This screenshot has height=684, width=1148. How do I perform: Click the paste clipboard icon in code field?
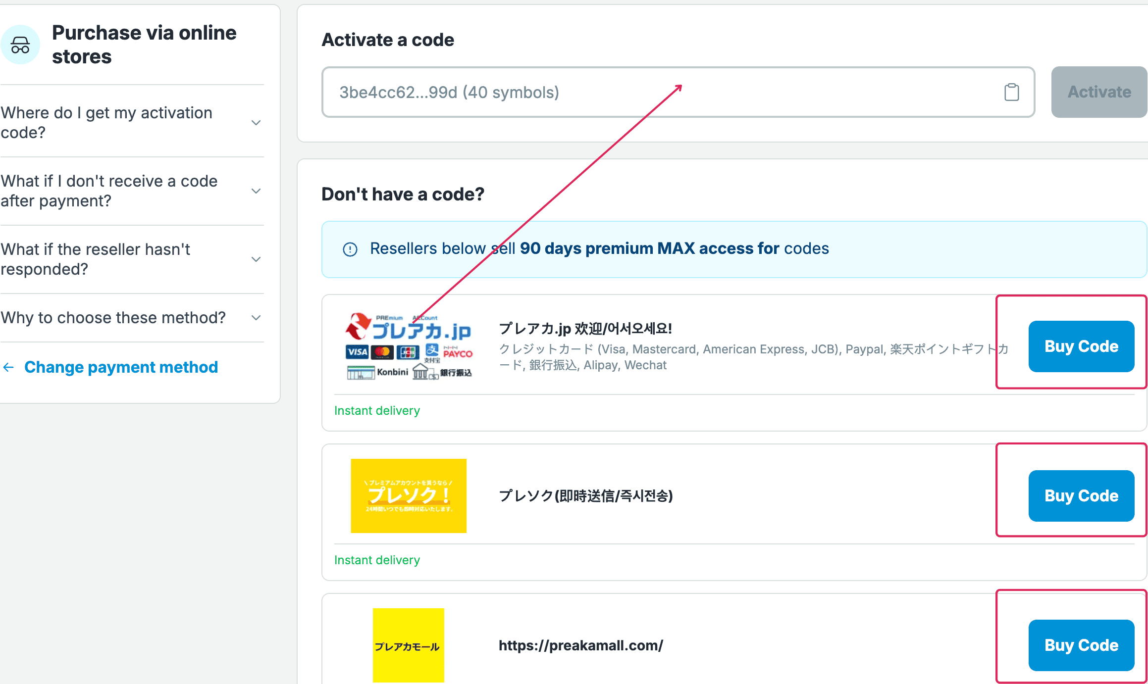tap(1011, 92)
